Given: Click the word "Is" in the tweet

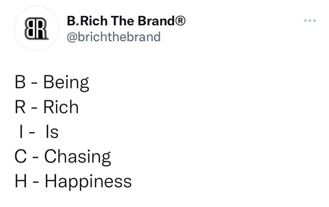Looking at the screenshot, I should 52,132.
